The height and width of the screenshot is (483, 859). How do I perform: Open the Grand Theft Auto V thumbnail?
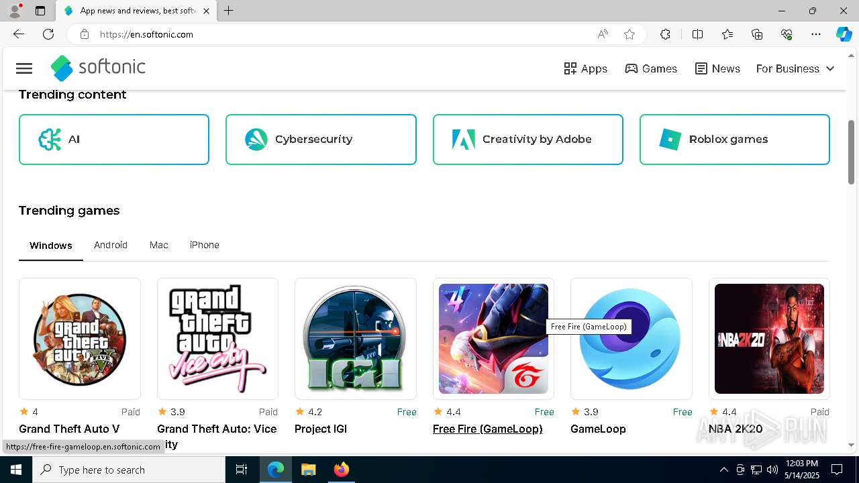[x=80, y=339]
